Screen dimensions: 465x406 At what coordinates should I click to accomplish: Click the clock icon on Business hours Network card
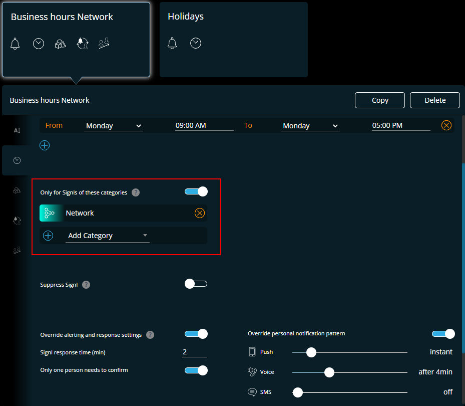pyautogui.click(x=39, y=44)
